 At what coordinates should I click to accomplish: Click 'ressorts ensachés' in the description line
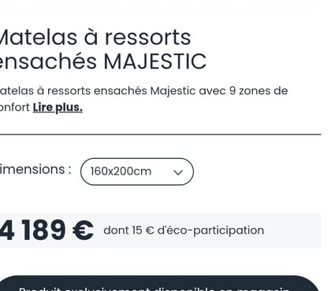pos(97,90)
